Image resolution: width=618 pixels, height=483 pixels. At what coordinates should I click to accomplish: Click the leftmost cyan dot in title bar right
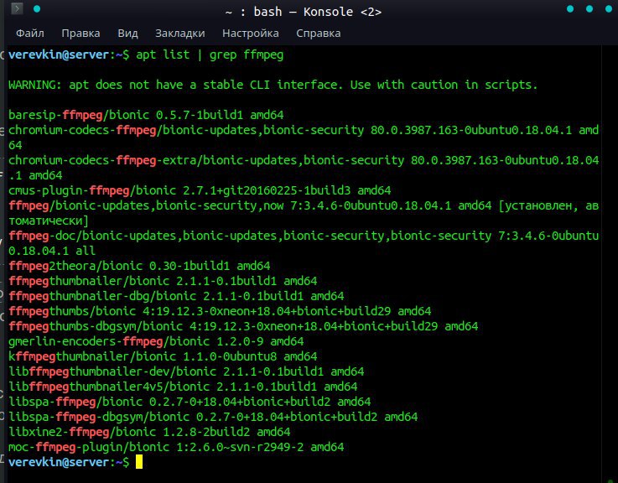(570, 8)
